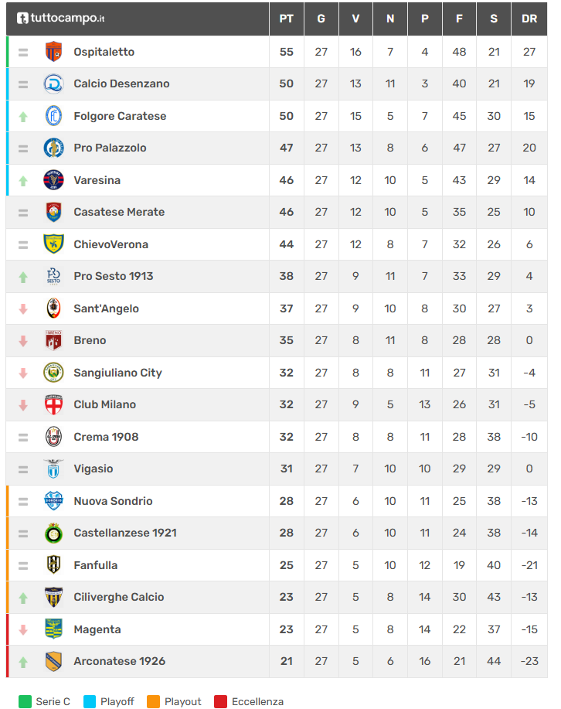
Task: Click the Sant'Angelo team crest
Action: [x=53, y=308]
